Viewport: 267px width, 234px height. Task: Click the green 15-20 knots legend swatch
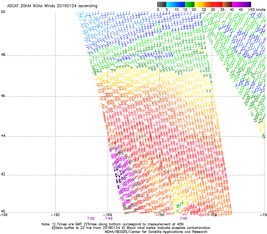(190, 4)
